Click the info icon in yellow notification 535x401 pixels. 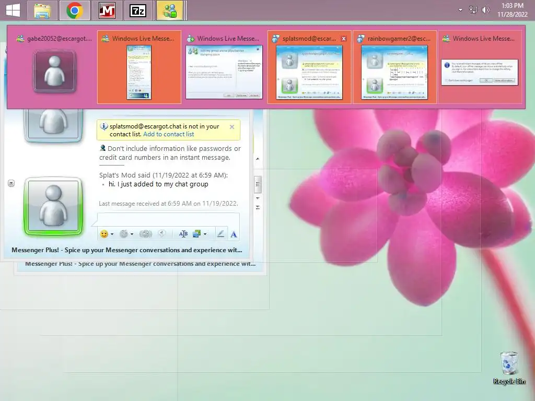pyautogui.click(x=104, y=126)
